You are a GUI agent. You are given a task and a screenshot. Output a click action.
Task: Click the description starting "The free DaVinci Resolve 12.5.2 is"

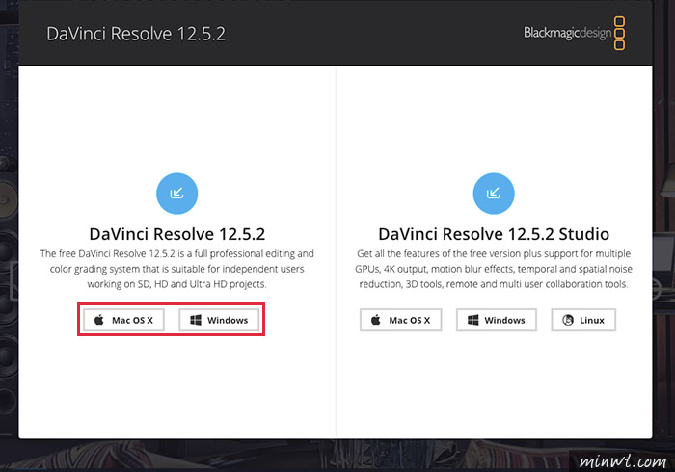176,269
